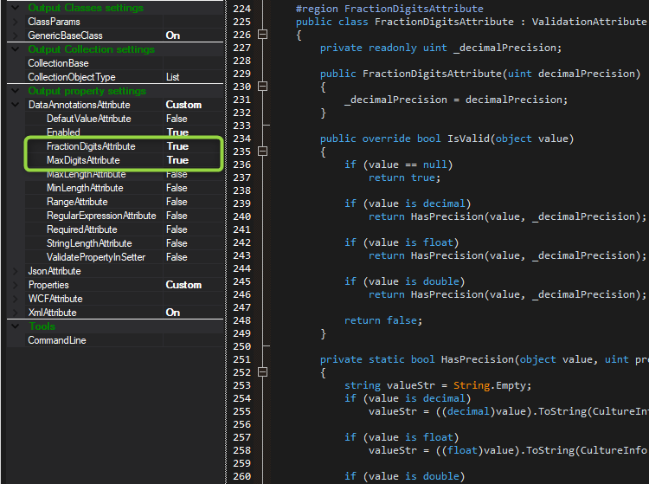This screenshot has height=484, width=649.
Task: Click the RequiredAttribute False value
Action: [x=177, y=229]
